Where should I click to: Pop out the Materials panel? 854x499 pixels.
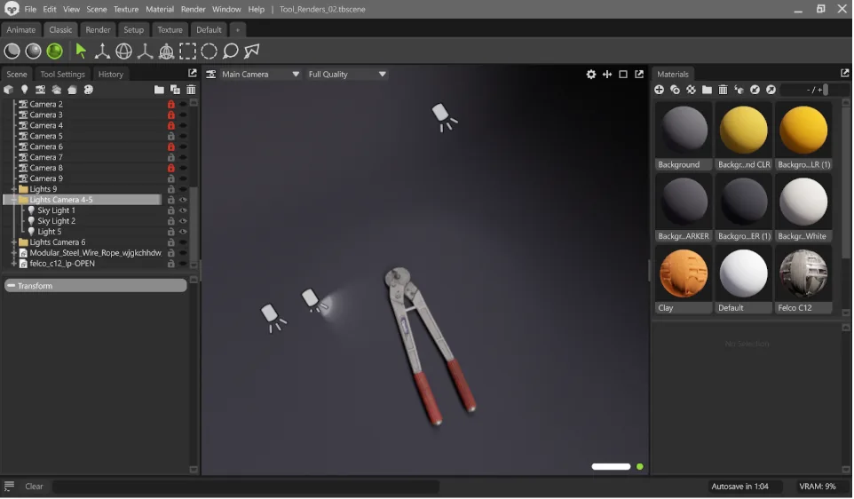coord(845,73)
